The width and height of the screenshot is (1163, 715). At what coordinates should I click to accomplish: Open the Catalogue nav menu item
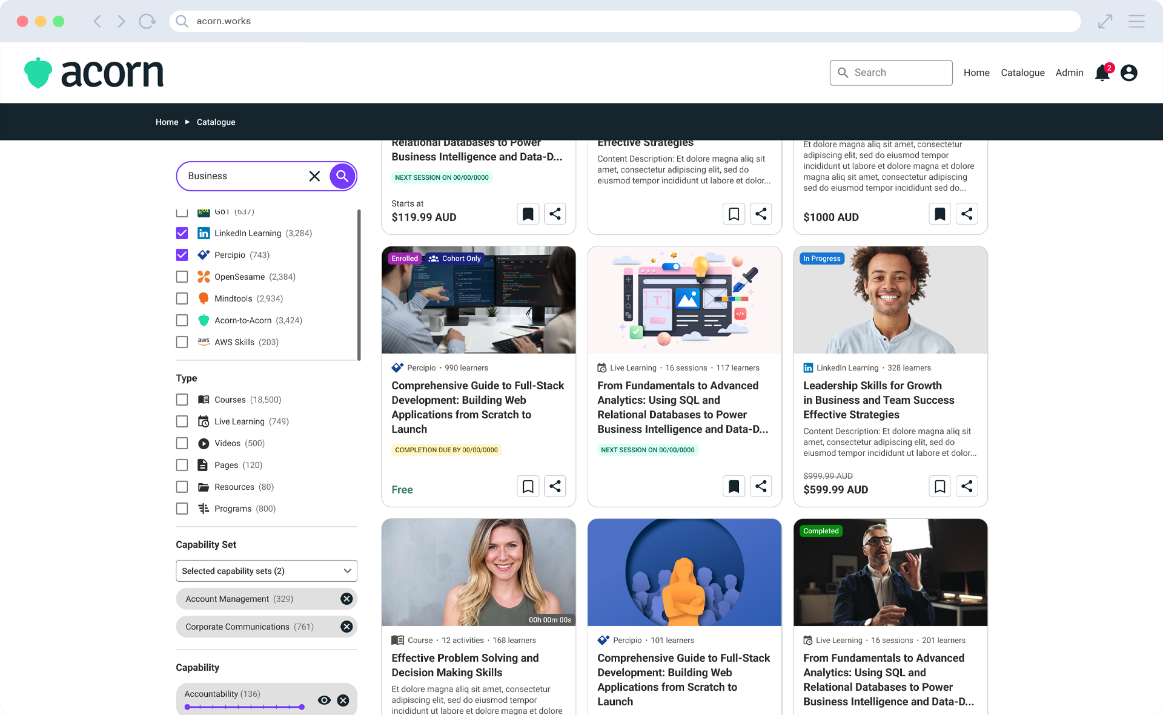(1022, 73)
